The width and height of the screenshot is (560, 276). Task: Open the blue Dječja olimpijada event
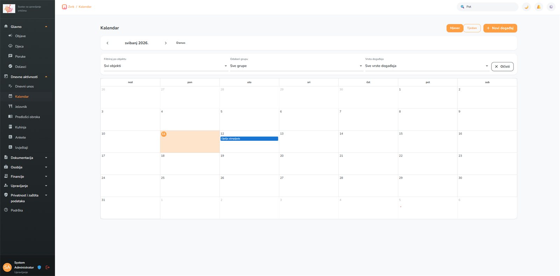pyautogui.click(x=249, y=139)
